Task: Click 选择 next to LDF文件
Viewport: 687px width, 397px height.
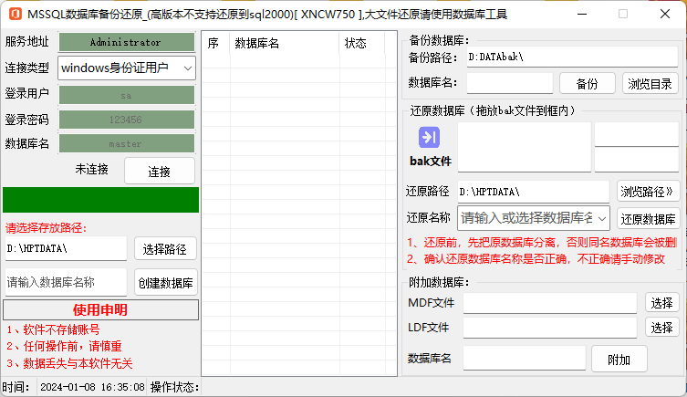Action: 661,328
